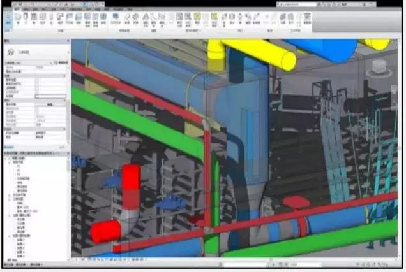Close the Project Browser panel
This screenshot has height=272, width=406.
[x=68, y=154]
